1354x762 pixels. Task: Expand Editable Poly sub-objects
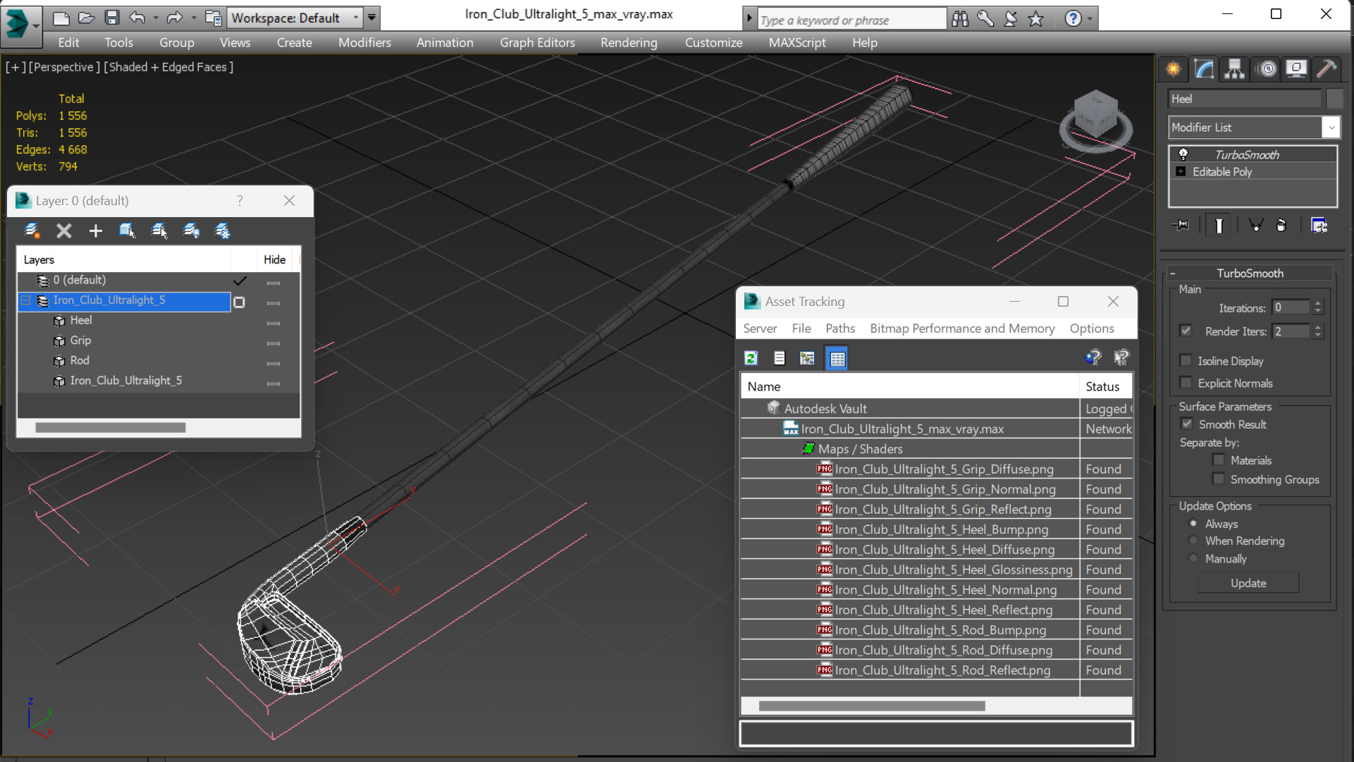(1181, 171)
